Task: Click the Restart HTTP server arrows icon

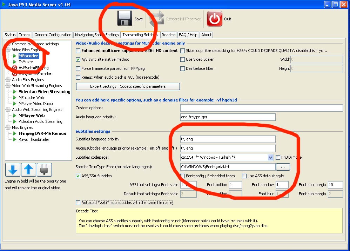Action: 157,19
